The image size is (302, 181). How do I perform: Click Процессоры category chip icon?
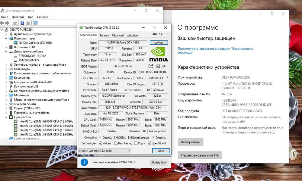(x=11, y=117)
